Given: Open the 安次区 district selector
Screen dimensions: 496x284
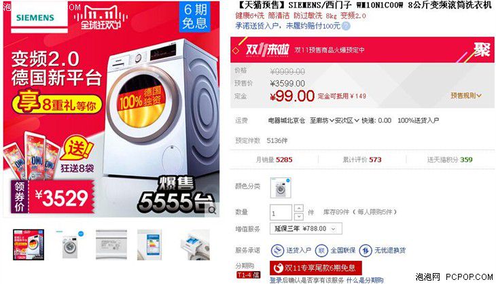Looking at the screenshot, I should [347, 120].
